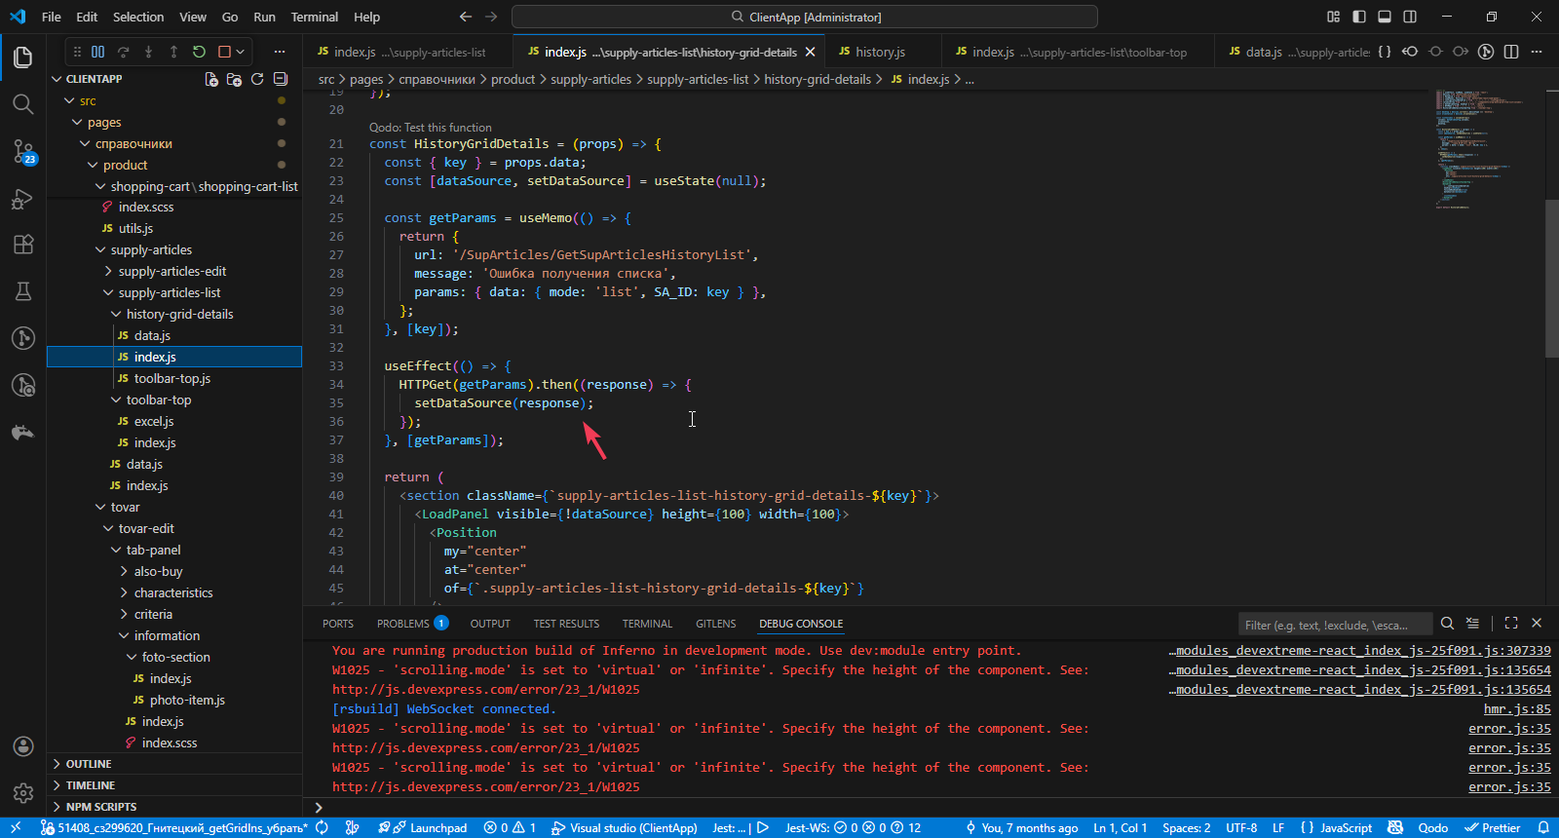
Task: Click the Qodo Test this function lens
Action: click(430, 128)
